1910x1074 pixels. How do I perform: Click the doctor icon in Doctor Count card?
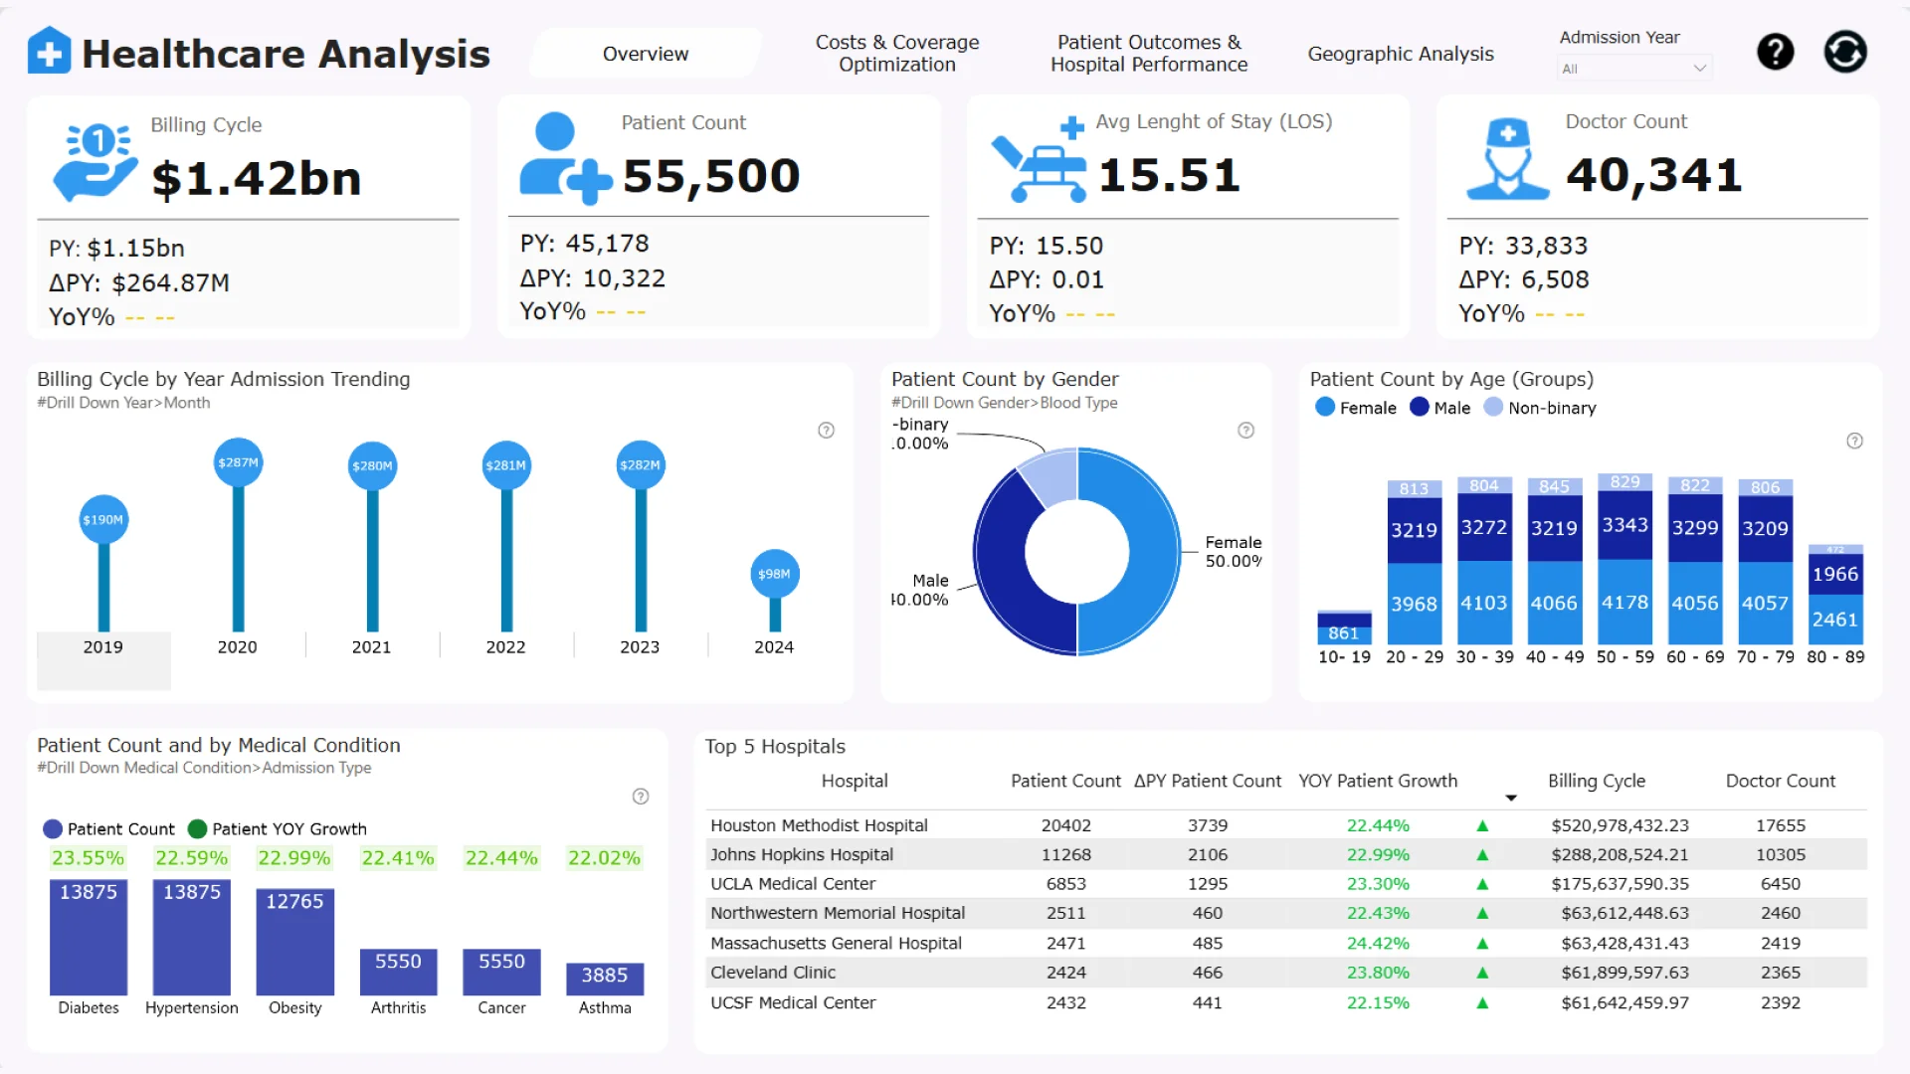(x=1508, y=159)
